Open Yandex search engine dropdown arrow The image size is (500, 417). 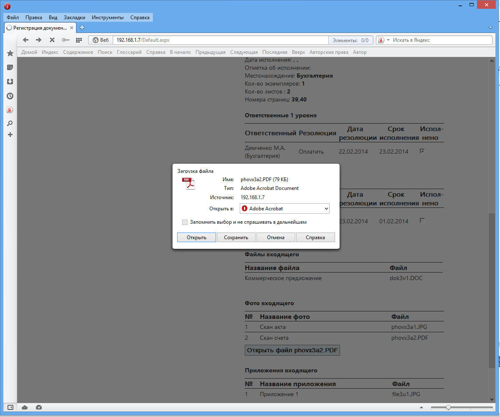point(388,40)
